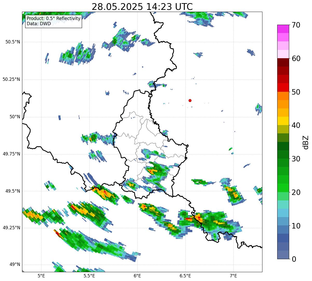
Task: Click the dark blue colorbar swatch near 5 dBZ
Action: coord(283,238)
